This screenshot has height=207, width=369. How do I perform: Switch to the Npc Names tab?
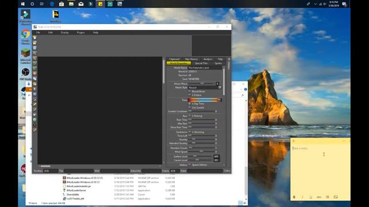pos(191,59)
